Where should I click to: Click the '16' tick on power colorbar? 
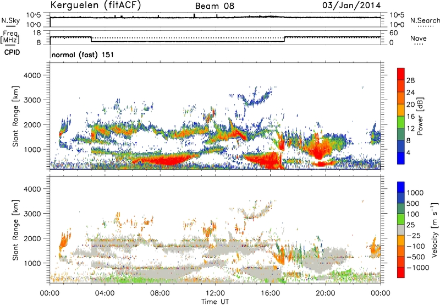click(x=410, y=117)
